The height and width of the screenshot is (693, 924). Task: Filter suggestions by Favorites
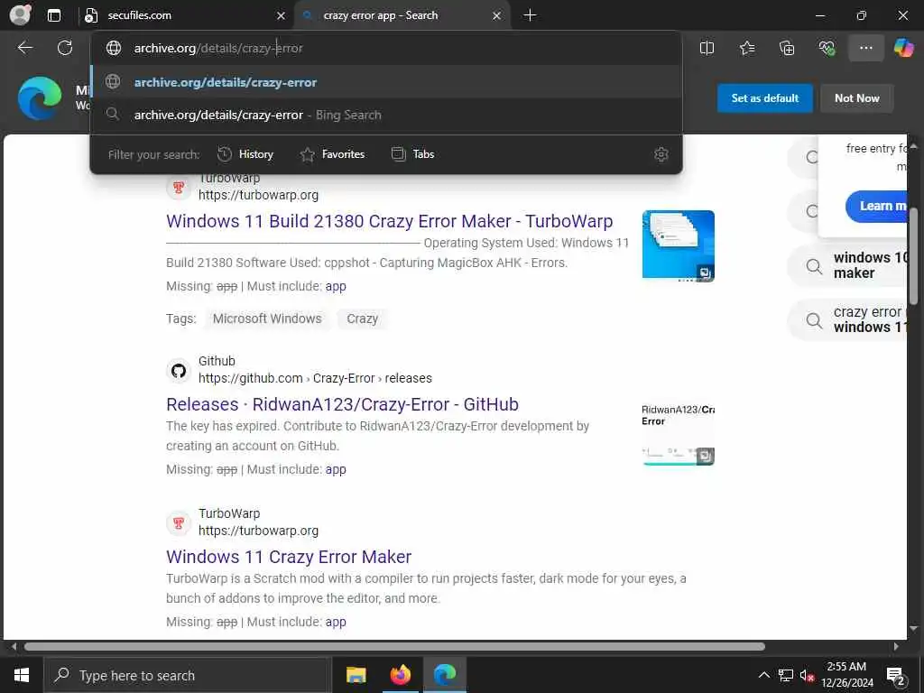click(x=332, y=154)
